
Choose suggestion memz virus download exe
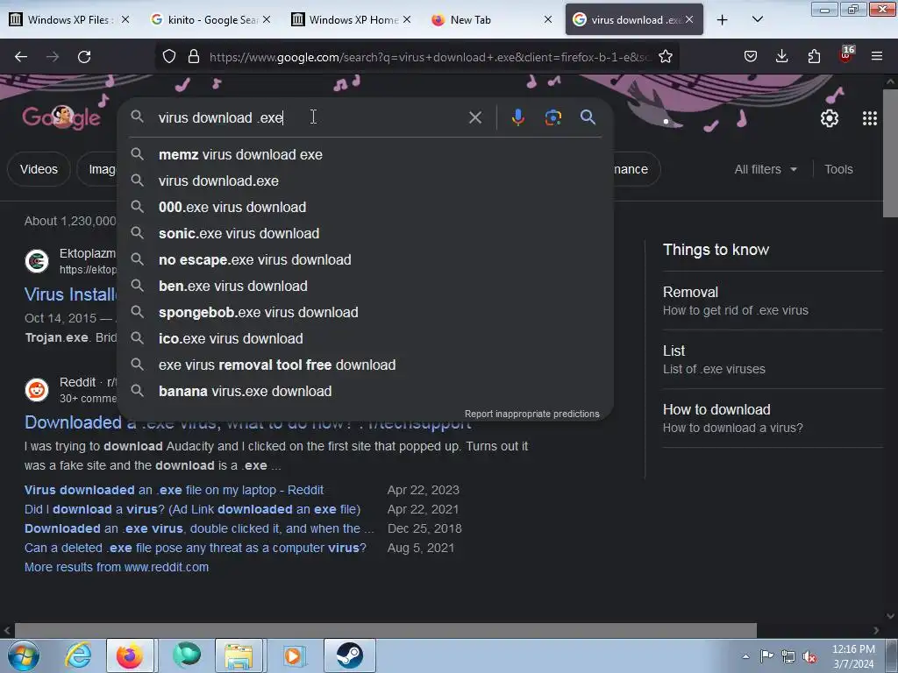(365, 154)
